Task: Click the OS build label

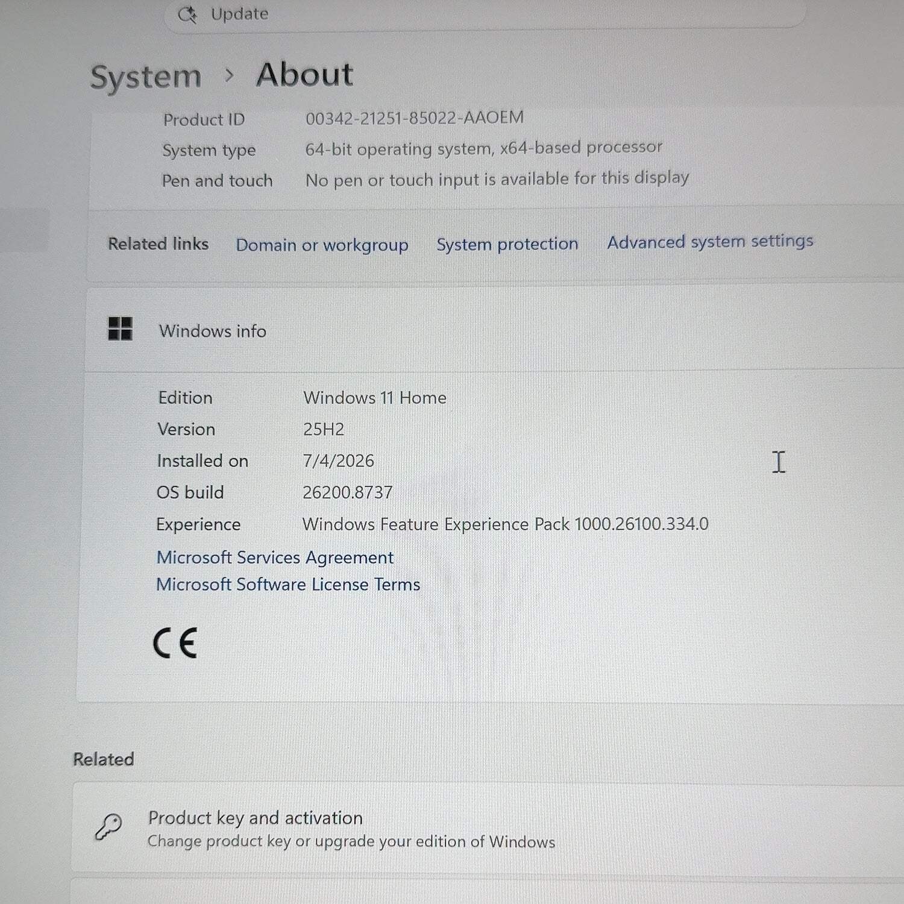Action: click(190, 492)
